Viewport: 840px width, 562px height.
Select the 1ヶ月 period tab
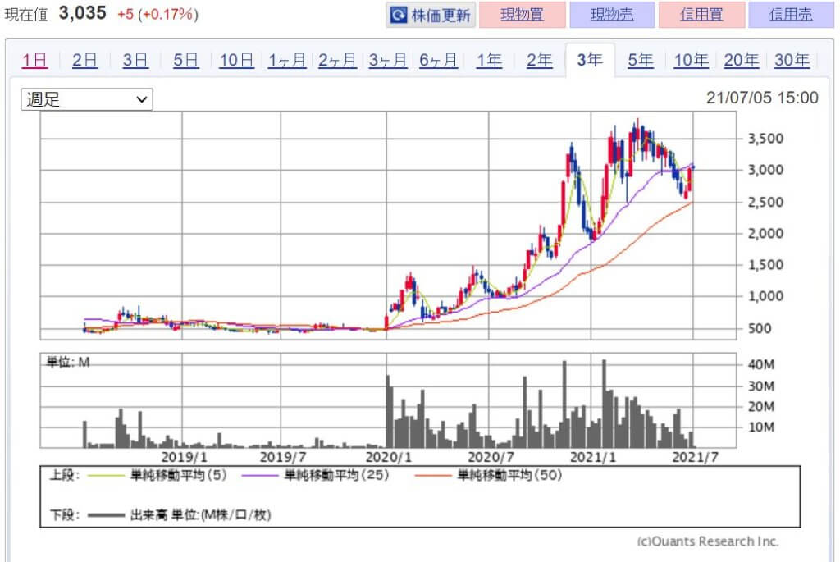point(287,60)
